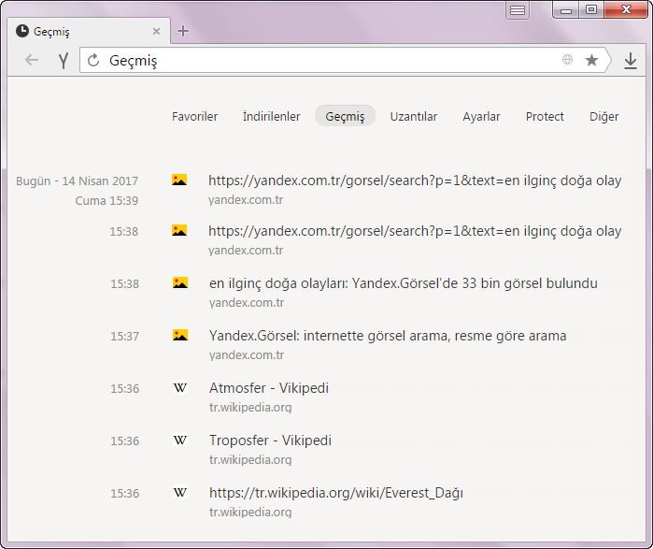
Task: Switch to the Protect tab
Action: (545, 116)
